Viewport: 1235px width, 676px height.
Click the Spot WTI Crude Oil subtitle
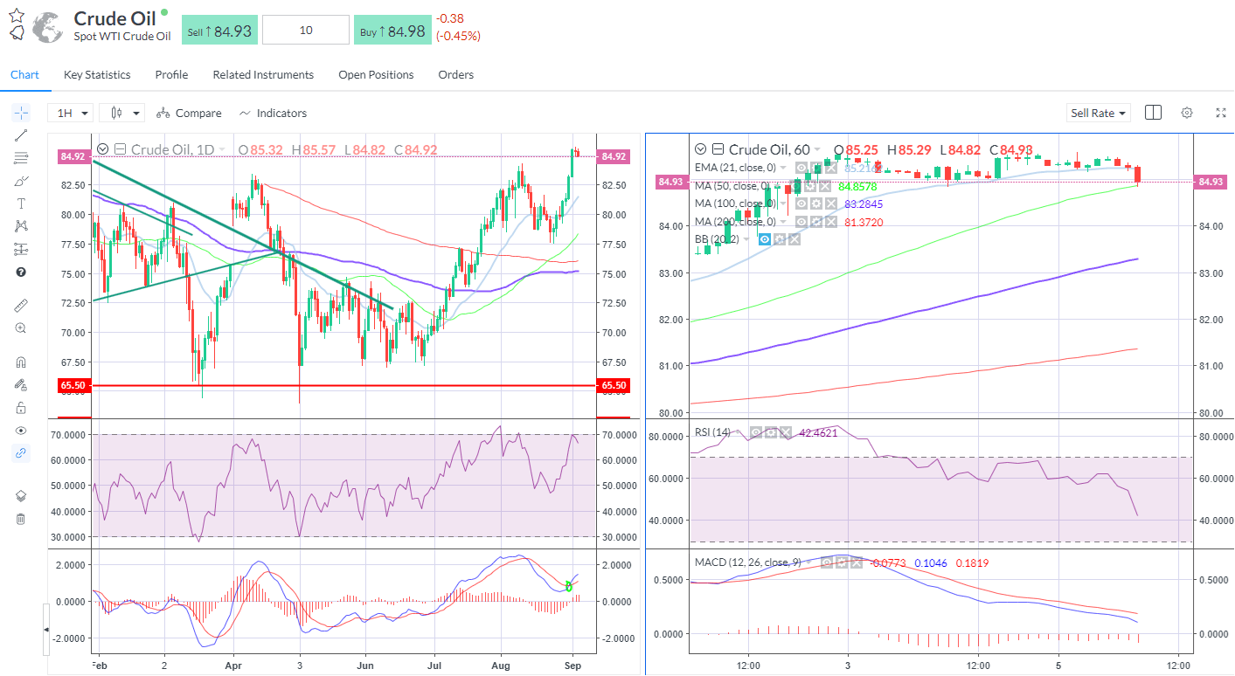(122, 37)
